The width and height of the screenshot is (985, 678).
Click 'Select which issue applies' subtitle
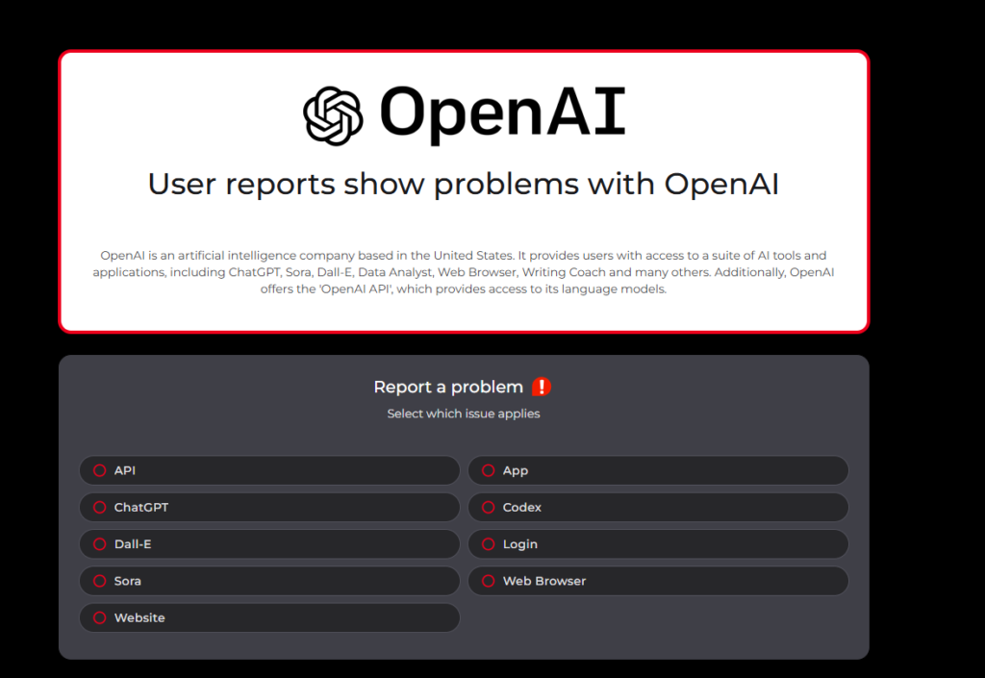pos(463,414)
